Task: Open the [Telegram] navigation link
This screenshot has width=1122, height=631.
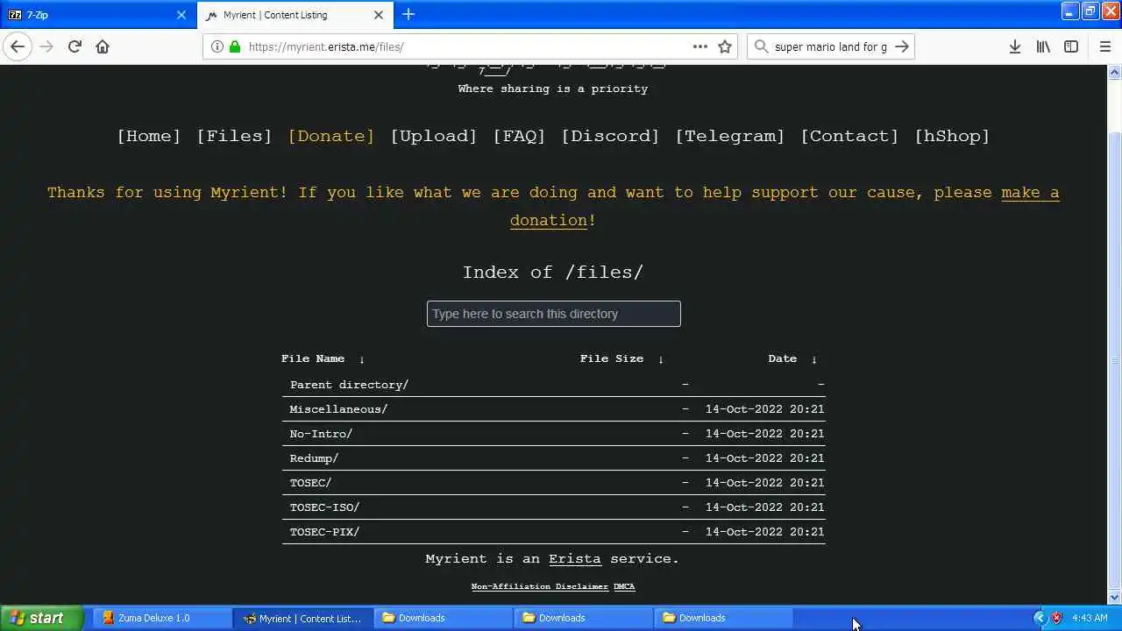Action: [x=730, y=136]
